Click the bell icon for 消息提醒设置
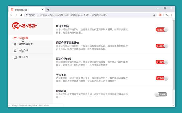 [x=15, y=44]
